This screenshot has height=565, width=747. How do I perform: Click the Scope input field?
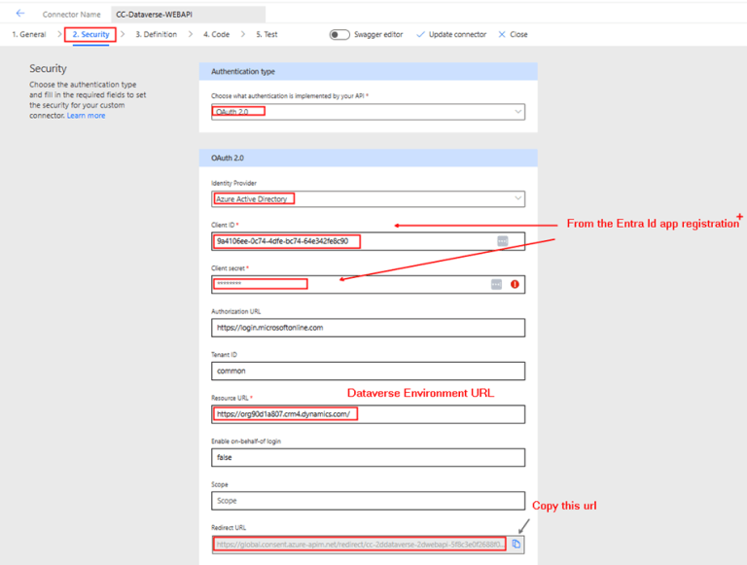coord(368,501)
